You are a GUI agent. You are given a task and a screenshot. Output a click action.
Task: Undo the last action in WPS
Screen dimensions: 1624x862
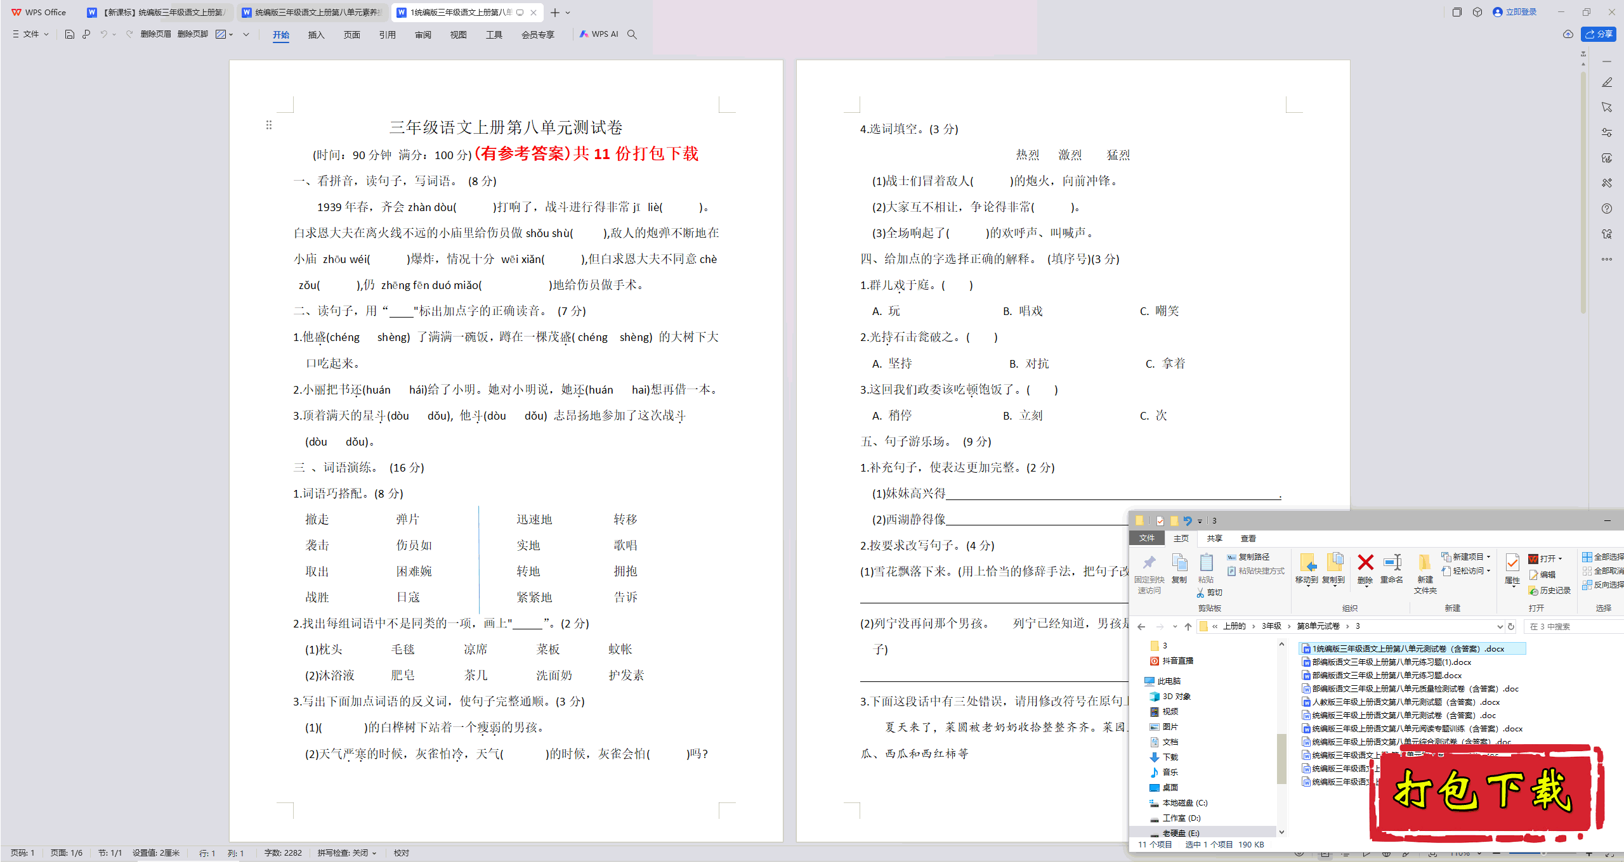click(103, 34)
